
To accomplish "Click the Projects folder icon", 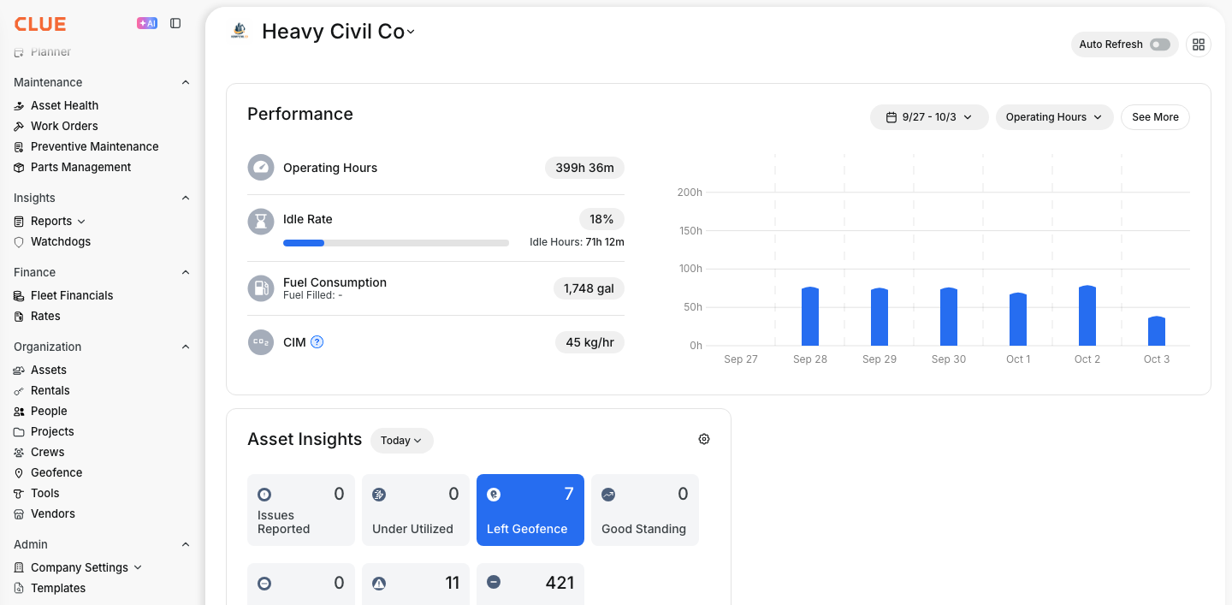I will coord(19,431).
